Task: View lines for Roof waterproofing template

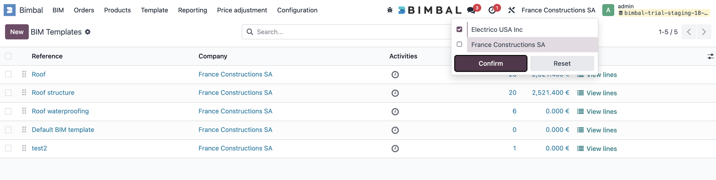Action: click(597, 112)
